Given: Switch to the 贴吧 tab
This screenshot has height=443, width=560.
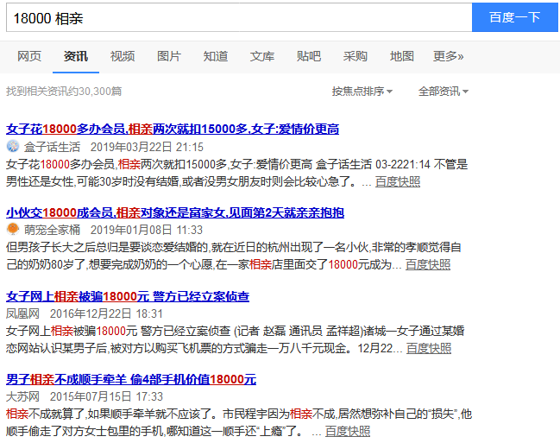Looking at the screenshot, I should pos(309,56).
